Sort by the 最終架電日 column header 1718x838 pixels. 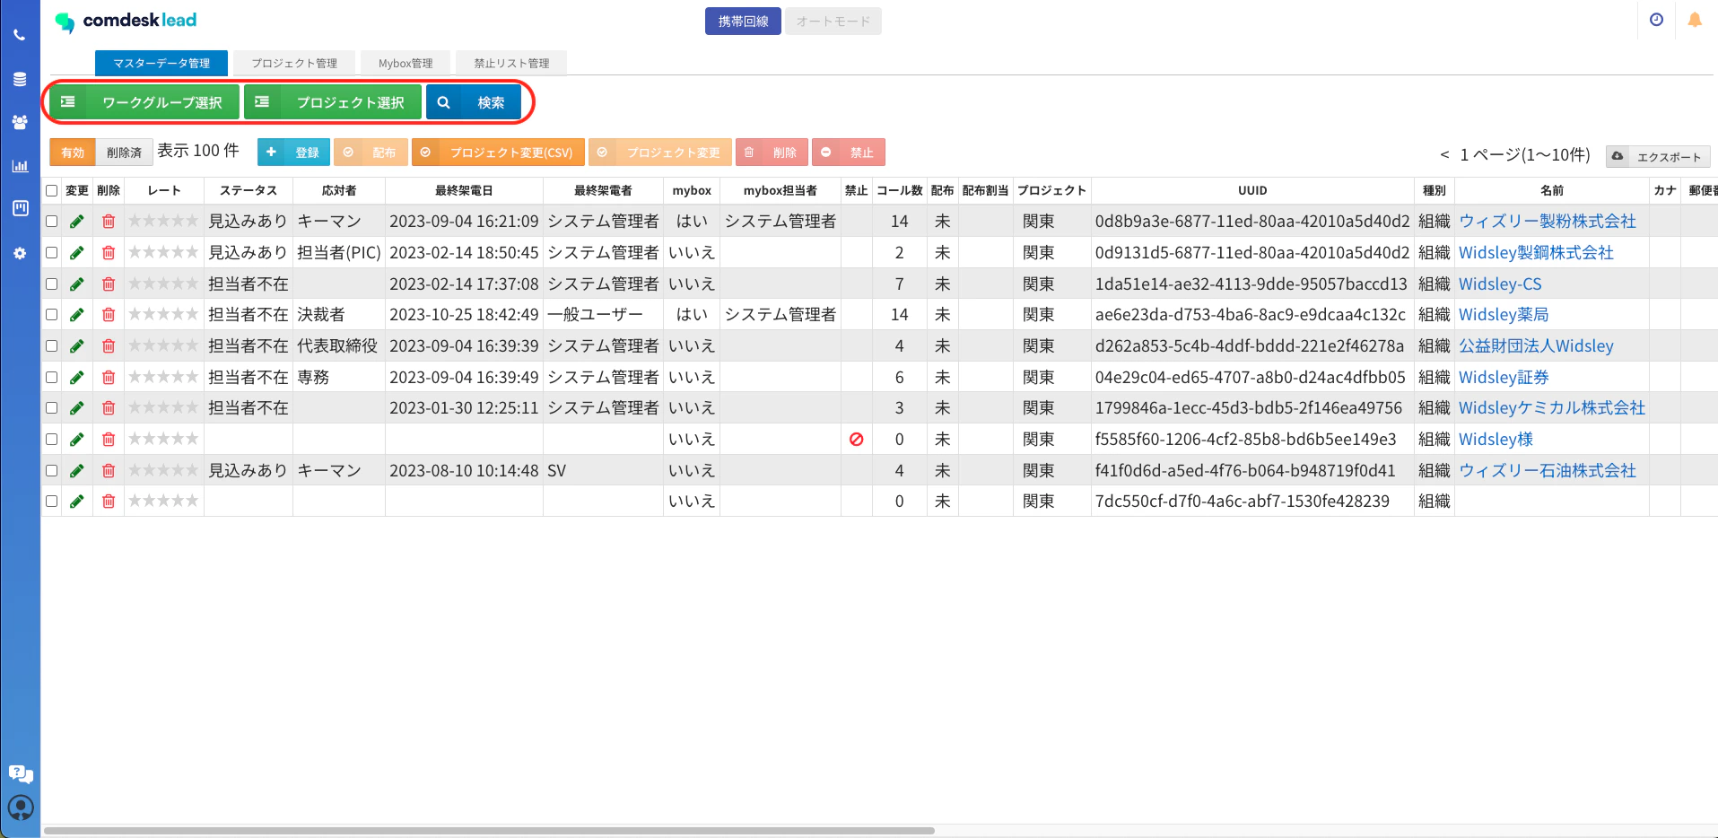pyautogui.click(x=464, y=191)
